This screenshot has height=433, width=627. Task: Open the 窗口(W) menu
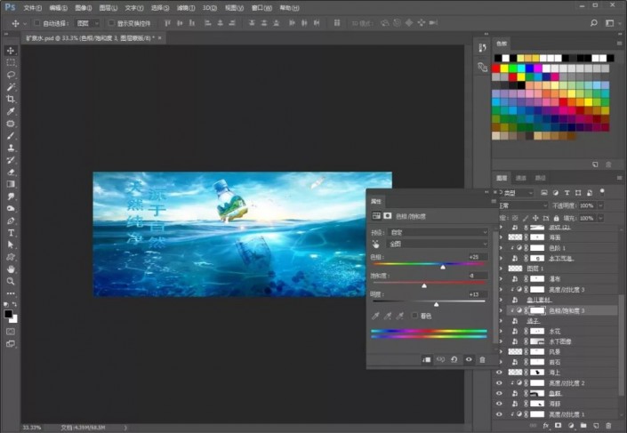tap(261, 8)
